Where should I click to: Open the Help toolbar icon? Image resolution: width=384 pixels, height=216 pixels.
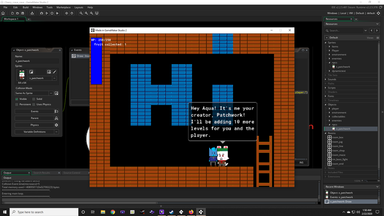click(72, 13)
